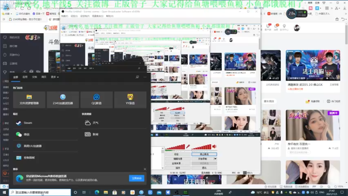348x196 pixels.
Task: Open the Douyu user avatar menu
Action: [297, 28]
